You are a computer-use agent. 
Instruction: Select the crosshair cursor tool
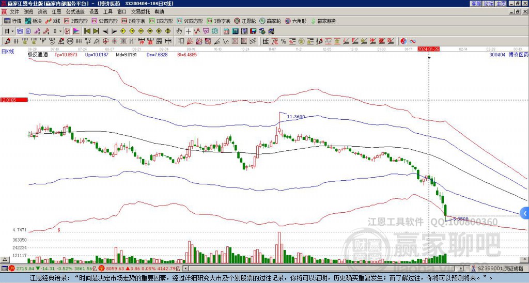190,31
